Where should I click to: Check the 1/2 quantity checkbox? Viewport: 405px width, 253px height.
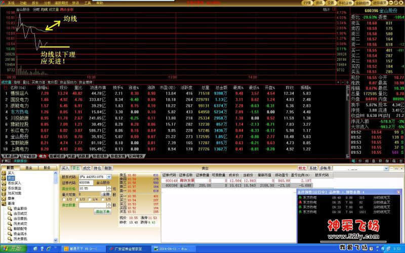64,198
